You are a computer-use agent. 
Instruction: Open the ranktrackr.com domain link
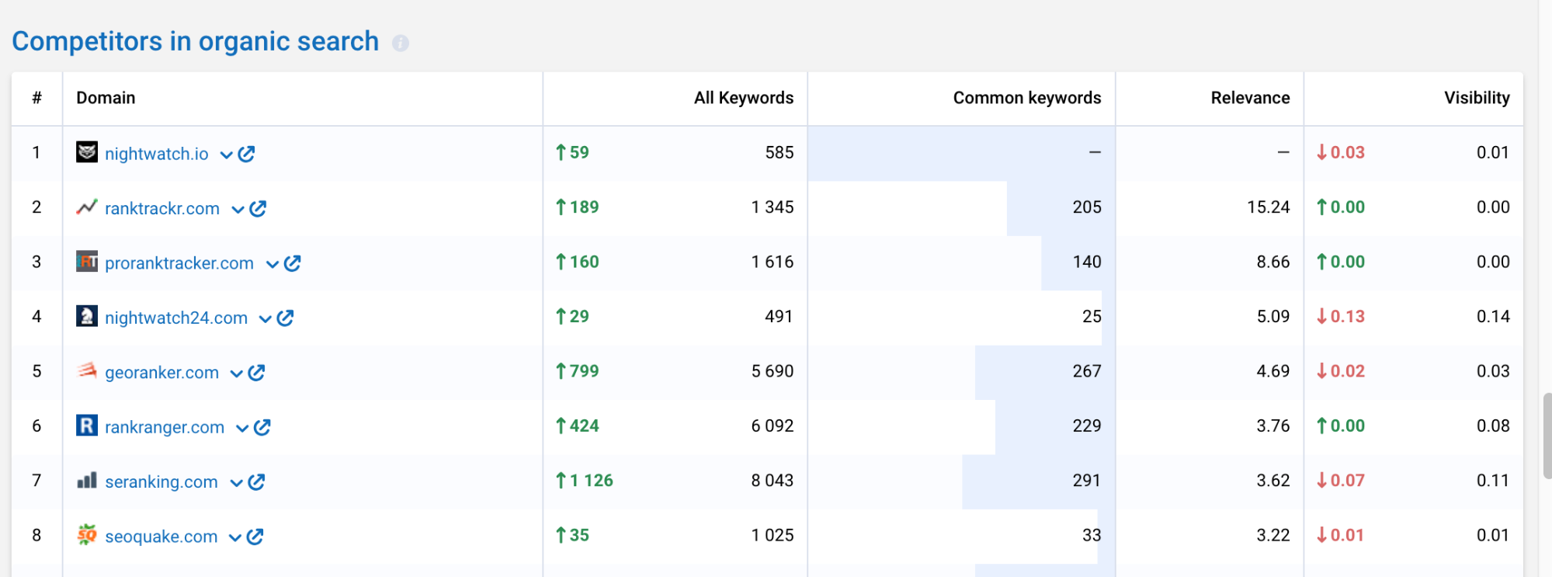162,208
